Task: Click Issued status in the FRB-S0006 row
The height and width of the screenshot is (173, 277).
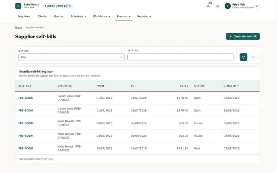Action: tap(198, 123)
